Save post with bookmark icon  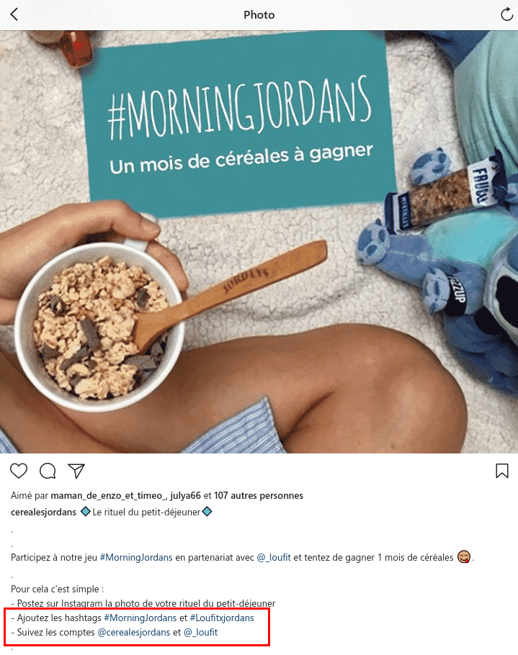click(x=501, y=471)
